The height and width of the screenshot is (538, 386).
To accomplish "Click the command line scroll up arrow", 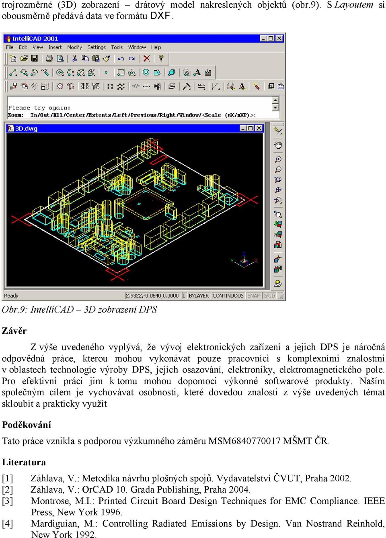I will [275, 100].
